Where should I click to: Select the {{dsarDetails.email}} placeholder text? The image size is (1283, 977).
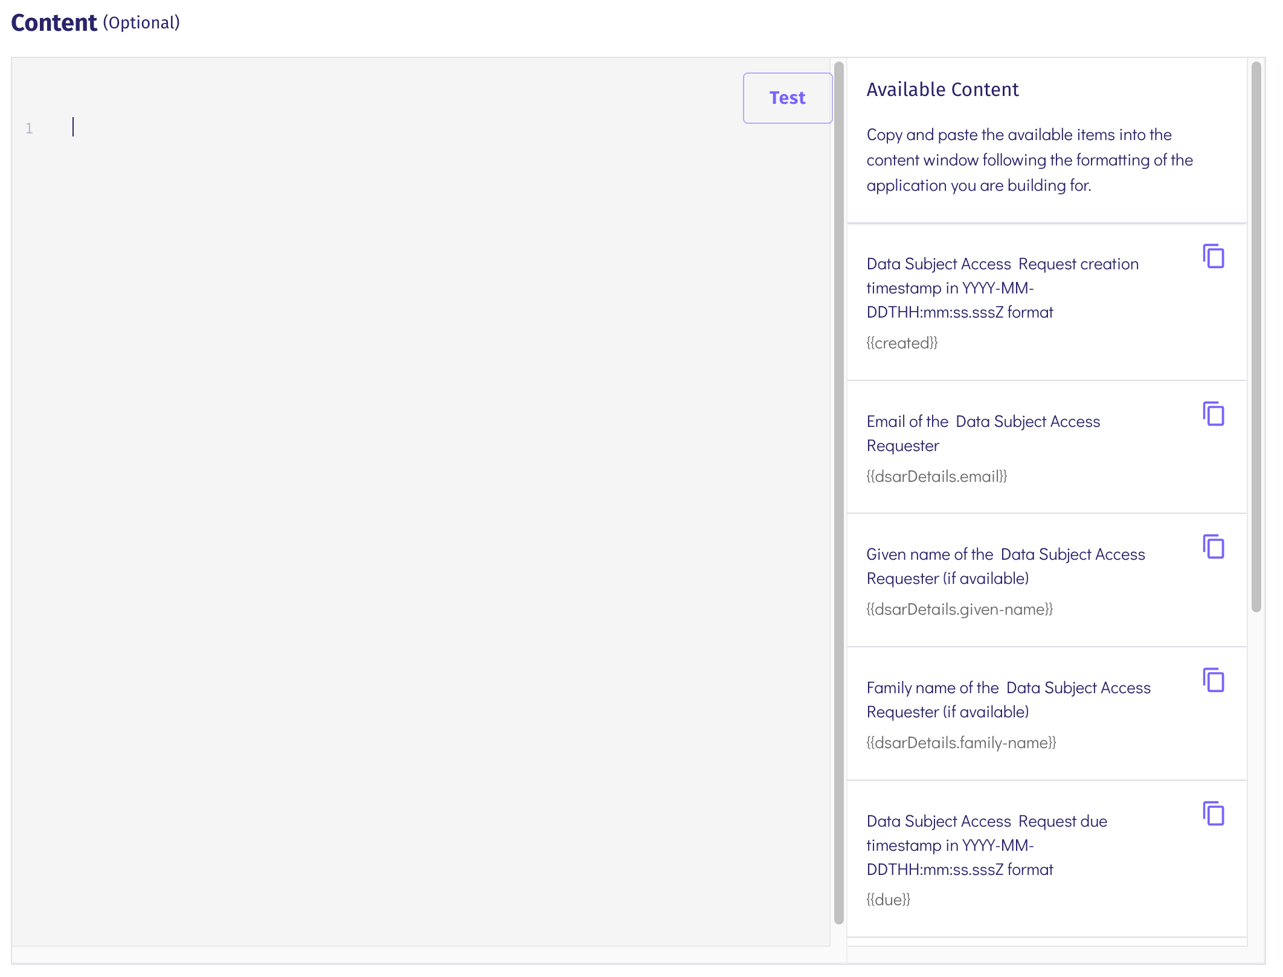click(937, 476)
